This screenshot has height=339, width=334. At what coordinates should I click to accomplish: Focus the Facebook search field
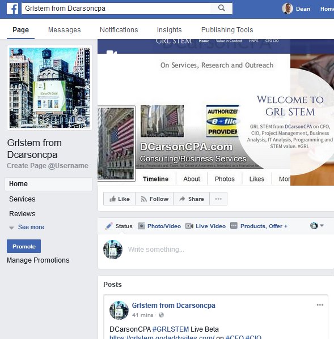coord(116,8)
